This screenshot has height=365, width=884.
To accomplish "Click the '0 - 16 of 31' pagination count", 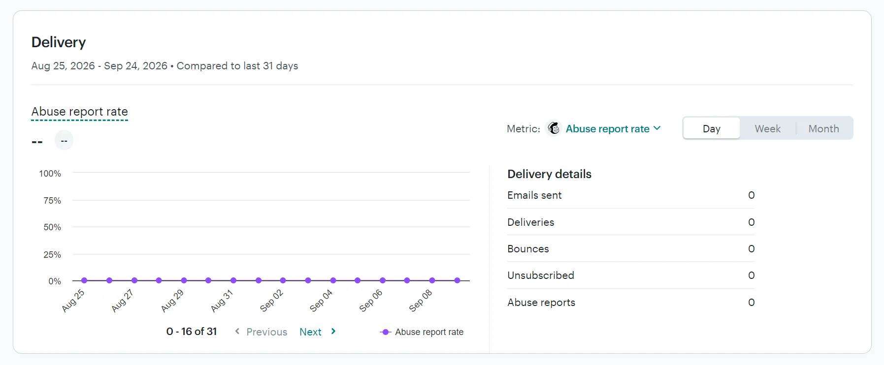I will (x=192, y=332).
